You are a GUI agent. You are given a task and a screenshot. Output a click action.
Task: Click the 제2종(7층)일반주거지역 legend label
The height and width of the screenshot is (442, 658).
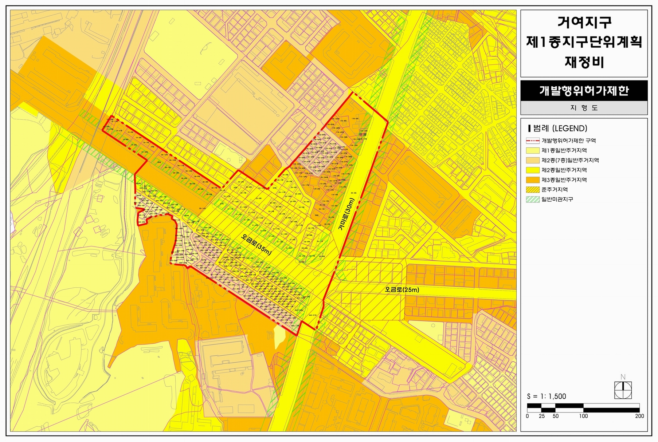coord(570,160)
